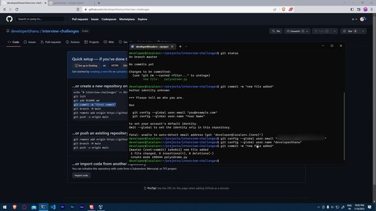Select the Wiki repository tab
376x211 pixels.
(109, 42)
